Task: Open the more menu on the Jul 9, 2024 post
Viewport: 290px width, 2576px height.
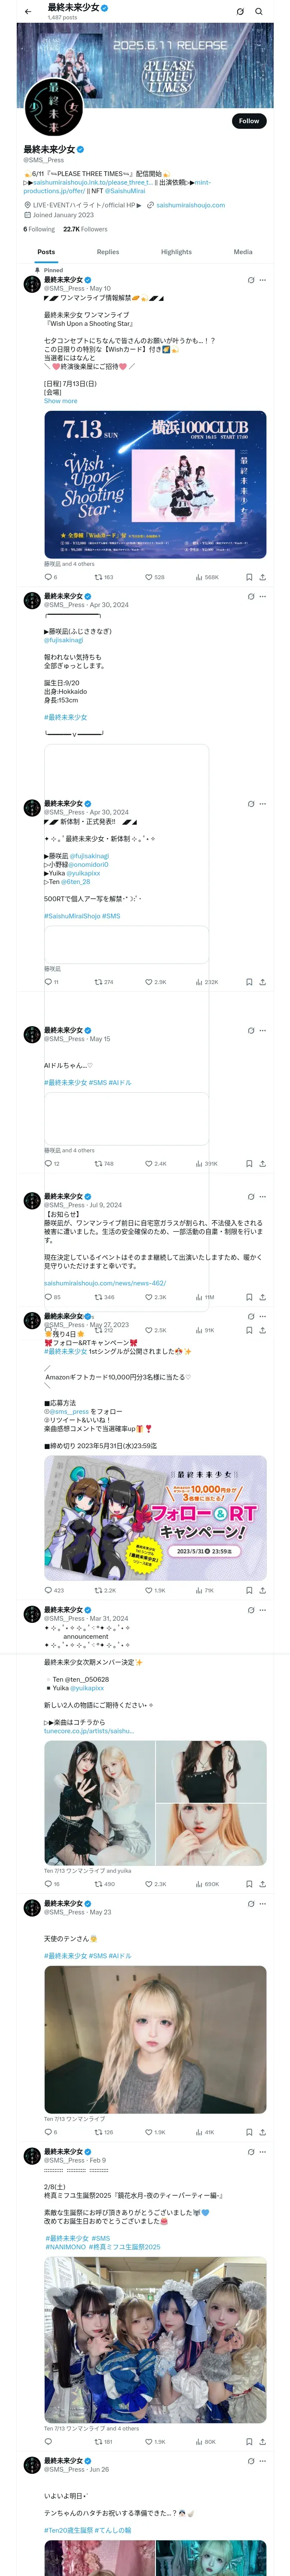Action: click(263, 1197)
